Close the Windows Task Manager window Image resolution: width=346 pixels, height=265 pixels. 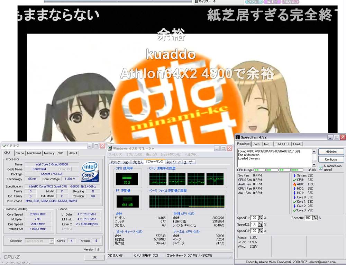coord(229,148)
